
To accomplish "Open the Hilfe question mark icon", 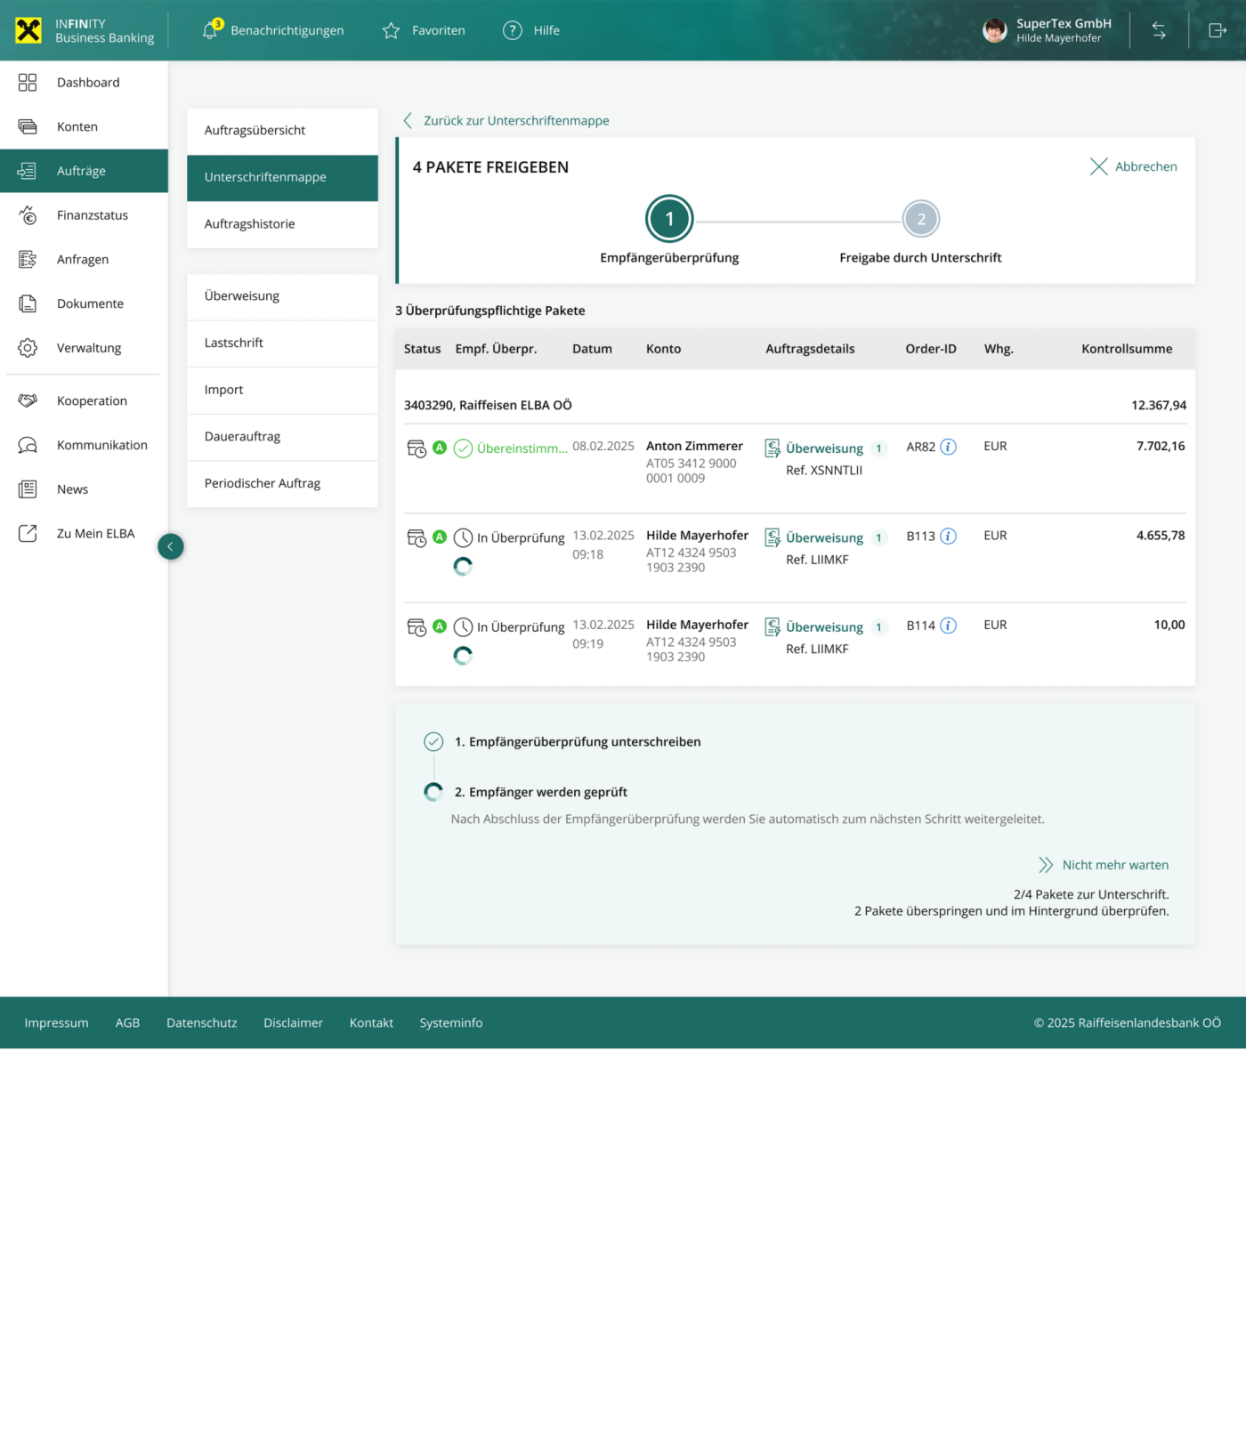I will pyautogui.click(x=513, y=30).
